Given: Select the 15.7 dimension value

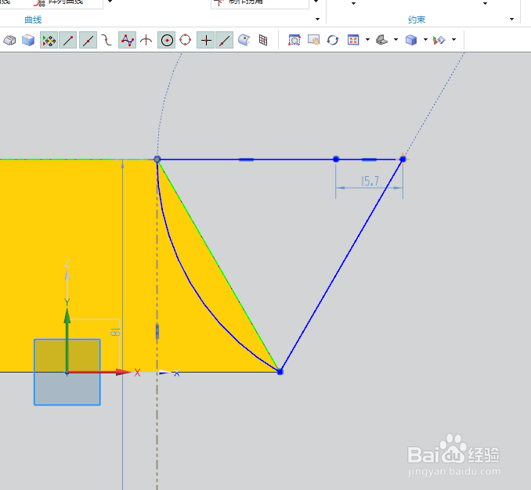Looking at the screenshot, I should click(370, 181).
